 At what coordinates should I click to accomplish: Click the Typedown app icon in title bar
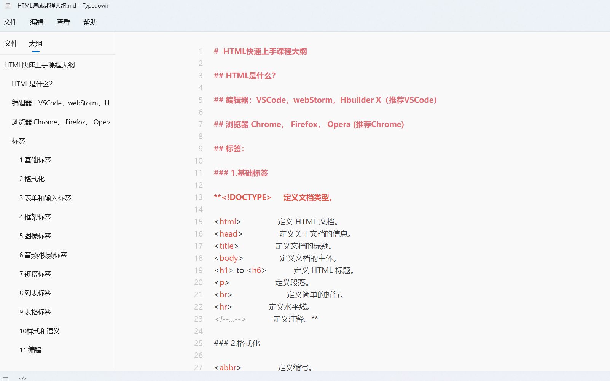click(8, 6)
